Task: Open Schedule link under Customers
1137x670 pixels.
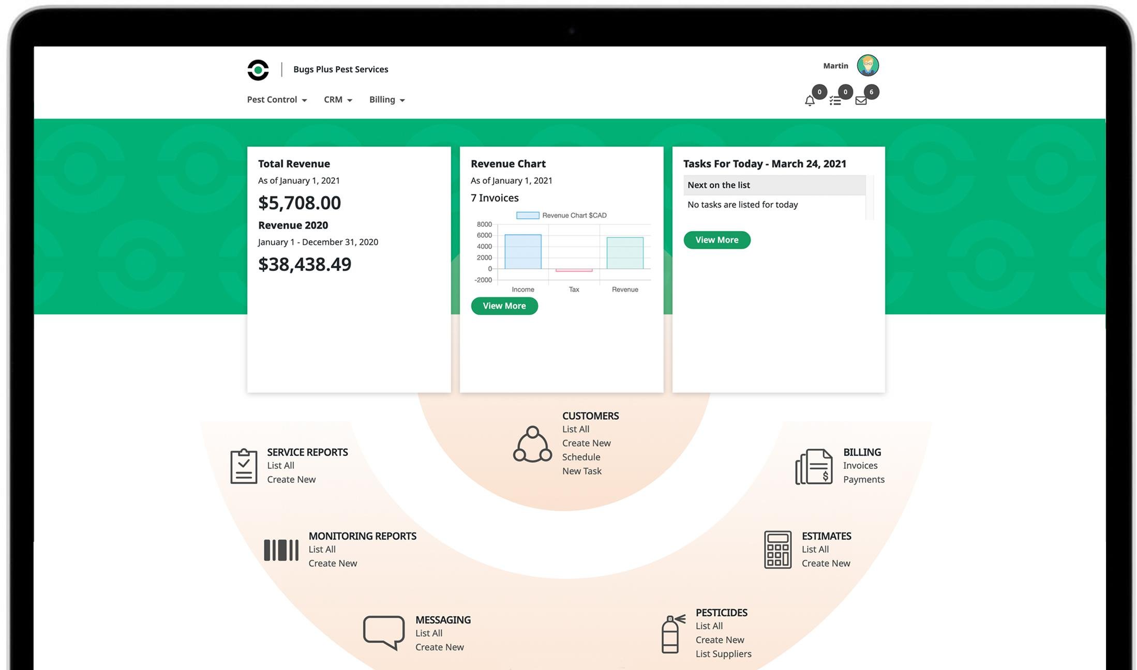Action: (x=581, y=457)
